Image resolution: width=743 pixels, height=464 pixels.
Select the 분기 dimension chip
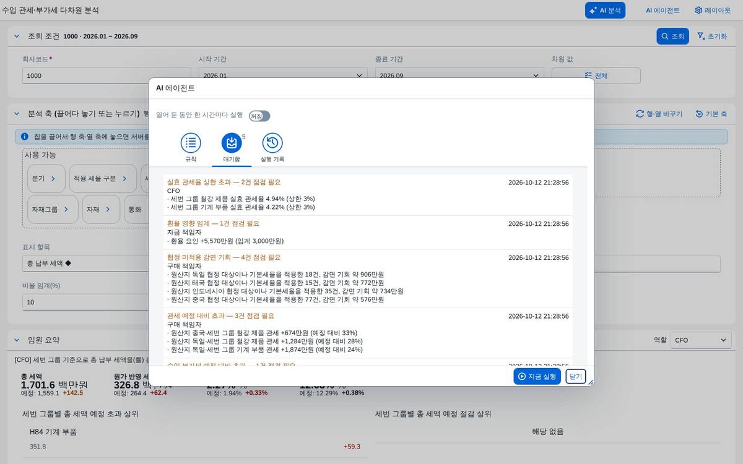point(46,178)
